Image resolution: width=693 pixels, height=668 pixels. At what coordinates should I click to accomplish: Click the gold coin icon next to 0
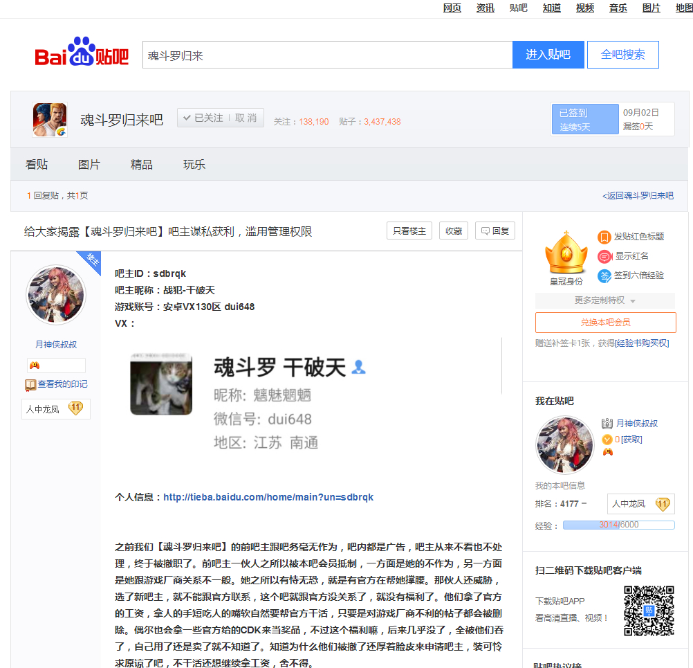(x=607, y=440)
